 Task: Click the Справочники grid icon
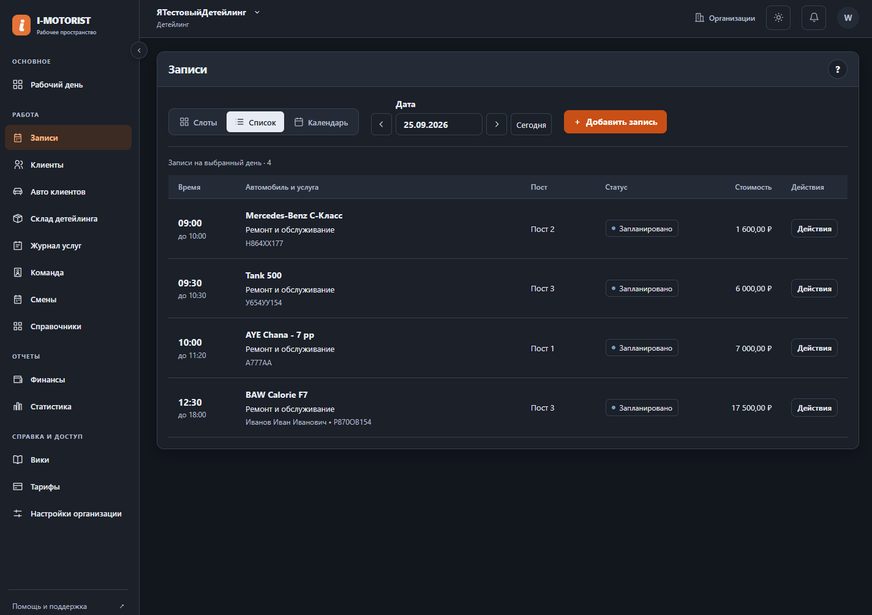click(x=18, y=326)
